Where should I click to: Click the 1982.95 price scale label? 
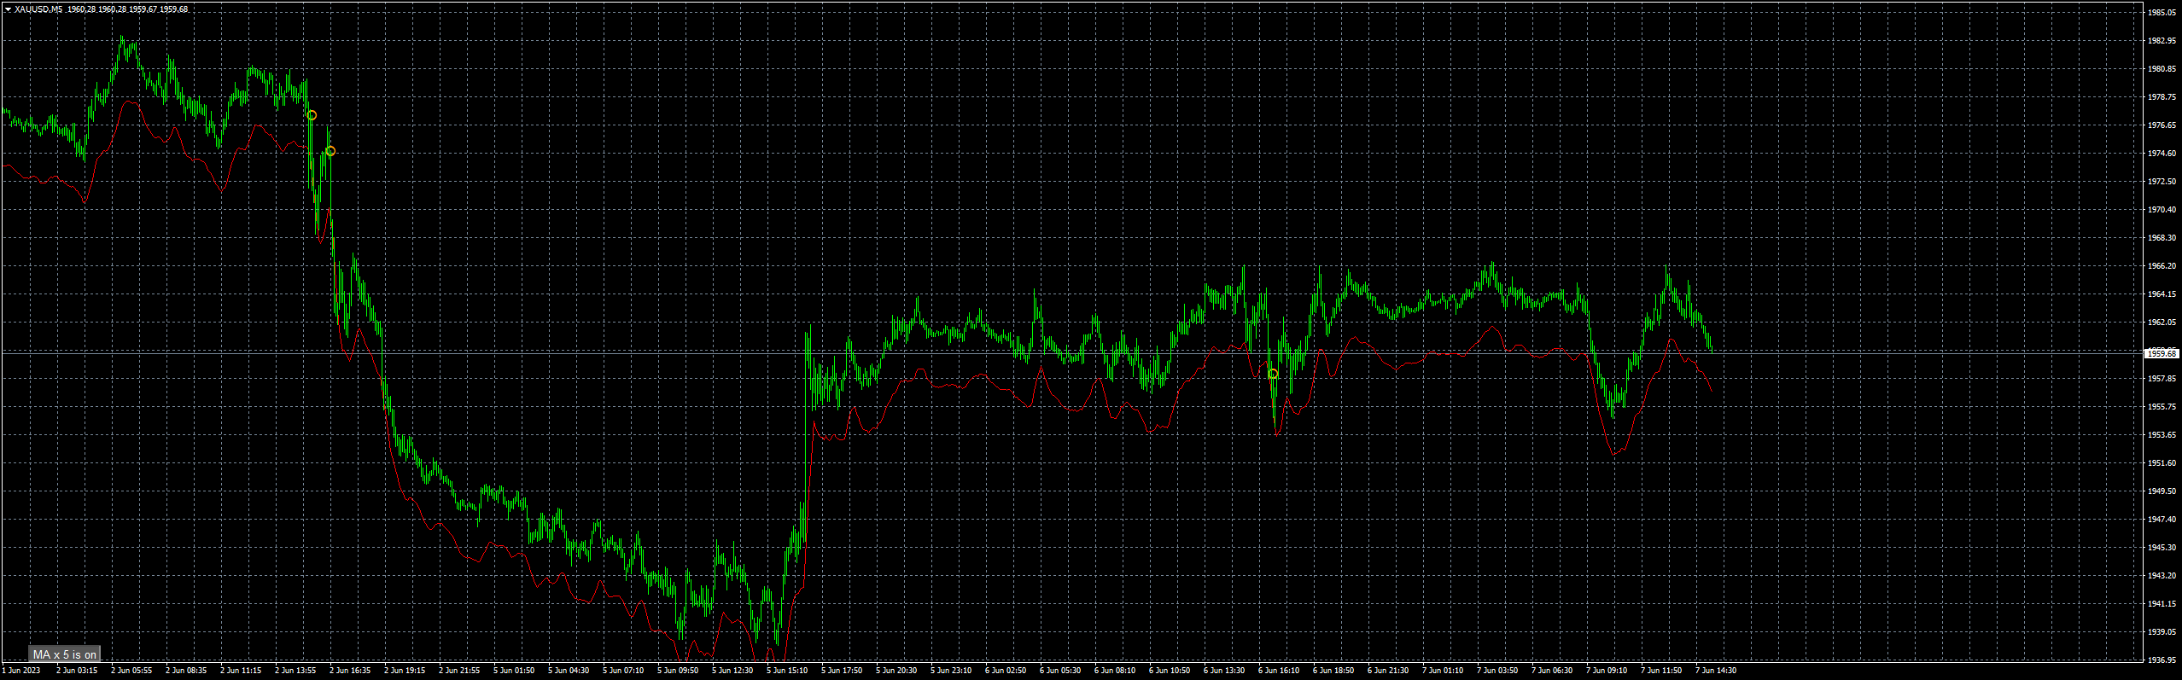(2162, 41)
